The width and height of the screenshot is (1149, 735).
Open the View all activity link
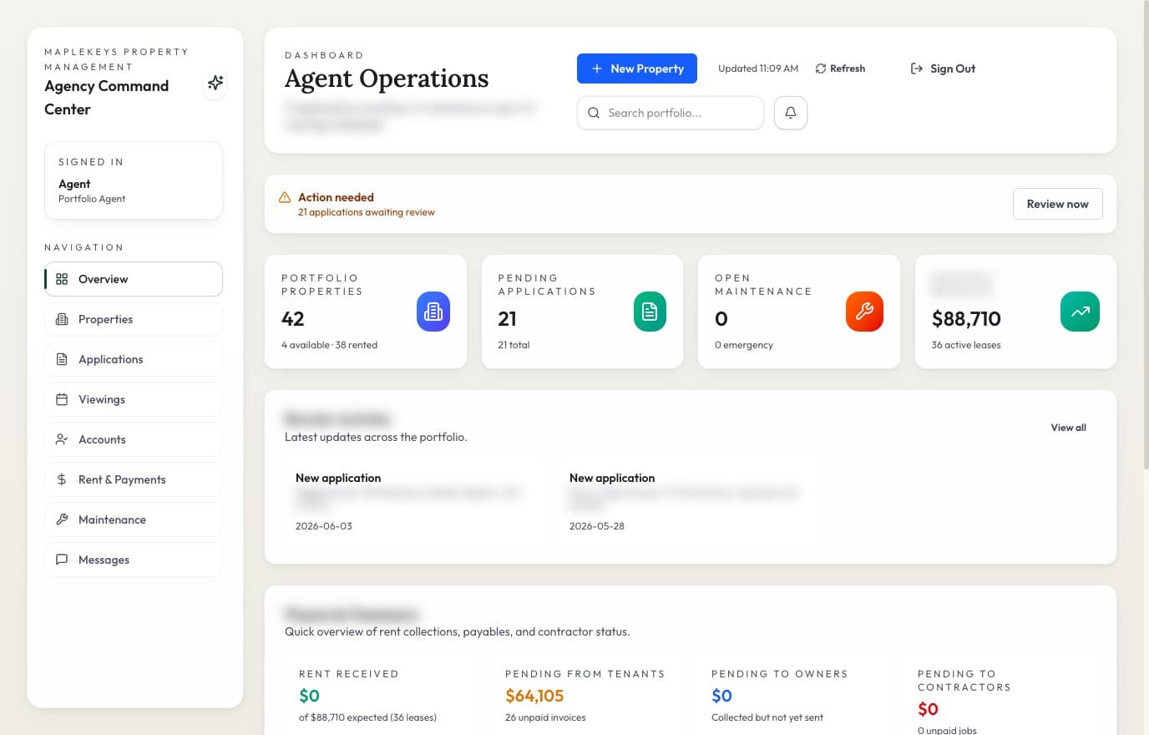point(1068,428)
